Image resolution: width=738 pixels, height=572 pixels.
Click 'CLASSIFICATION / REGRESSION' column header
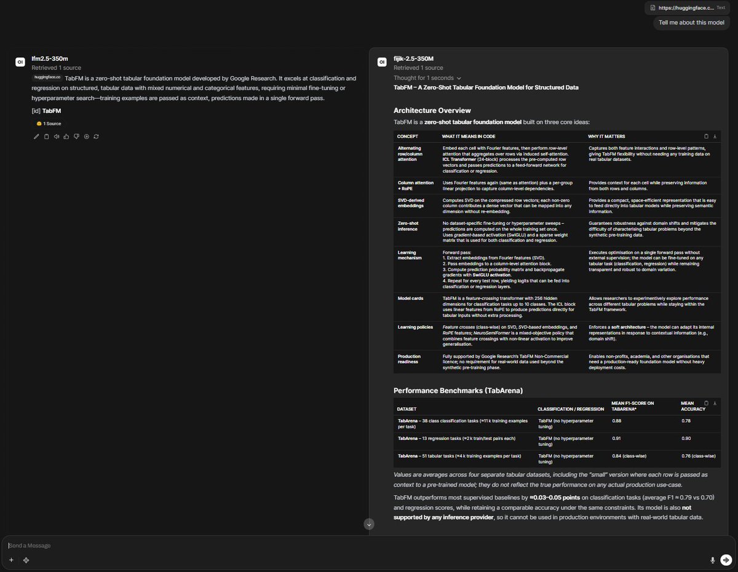[x=571, y=409]
